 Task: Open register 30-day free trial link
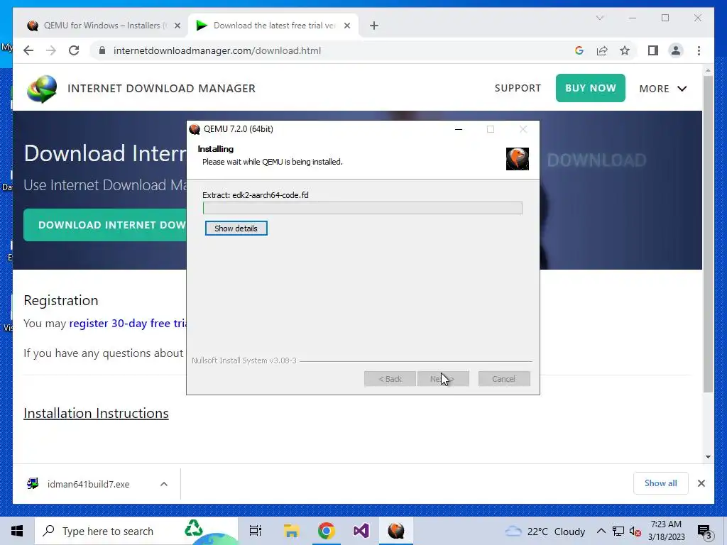click(128, 323)
